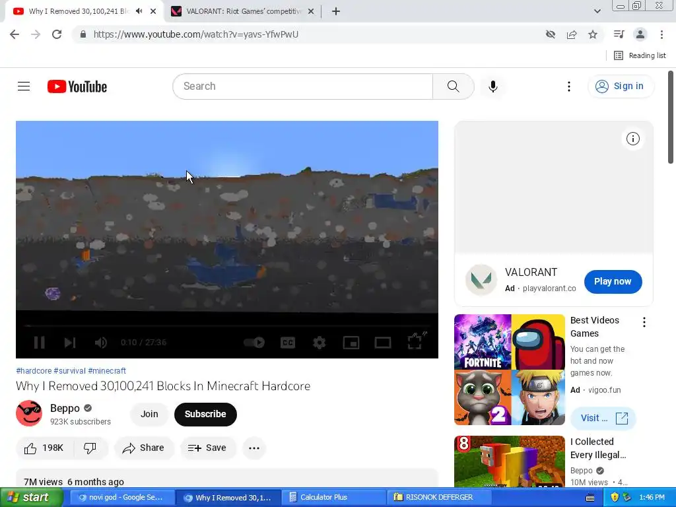Close the VALORANT tab

pyautogui.click(x=311, y=12)
